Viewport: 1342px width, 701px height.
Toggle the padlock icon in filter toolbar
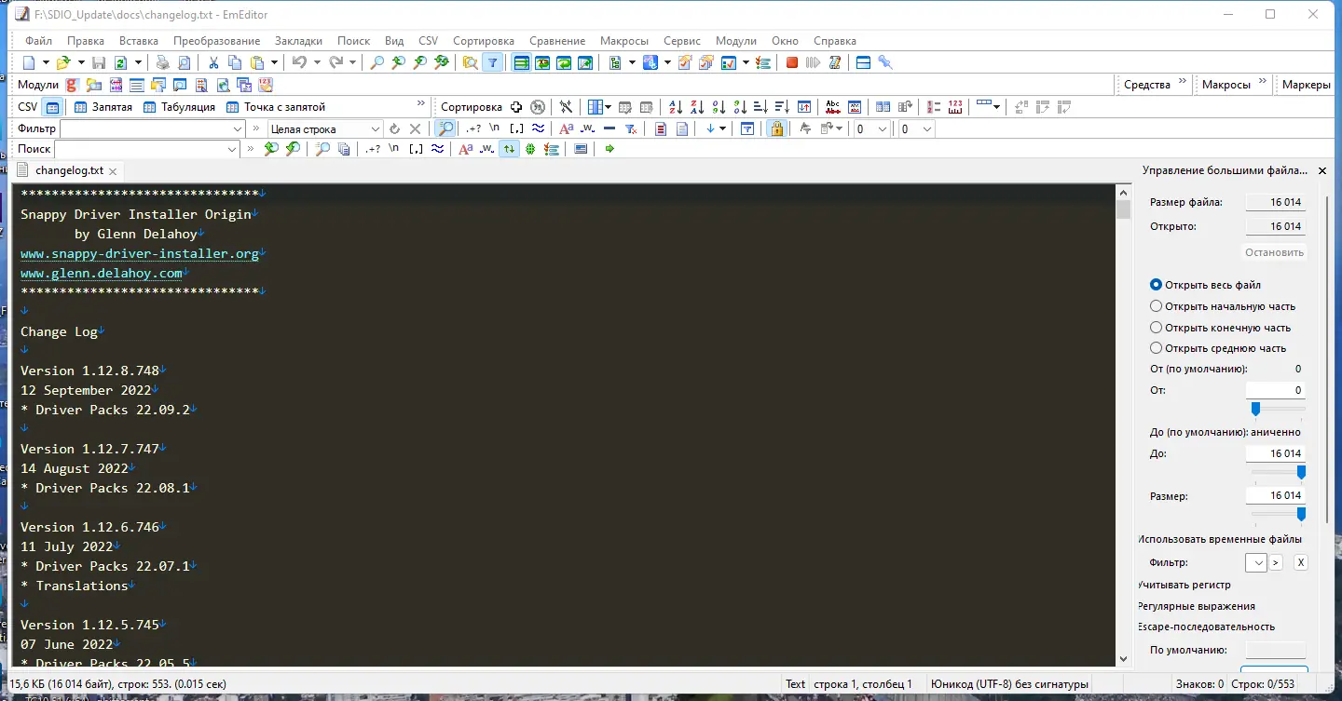tap(777, 128)
